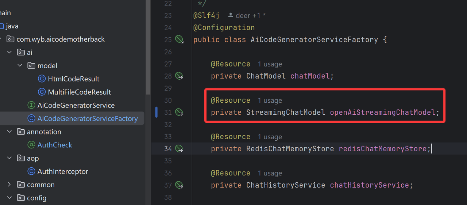This screenshot has height=205, width=467.
Task: Click the MultiFileCodeResult class icon
Action: (x=42, y=92)
